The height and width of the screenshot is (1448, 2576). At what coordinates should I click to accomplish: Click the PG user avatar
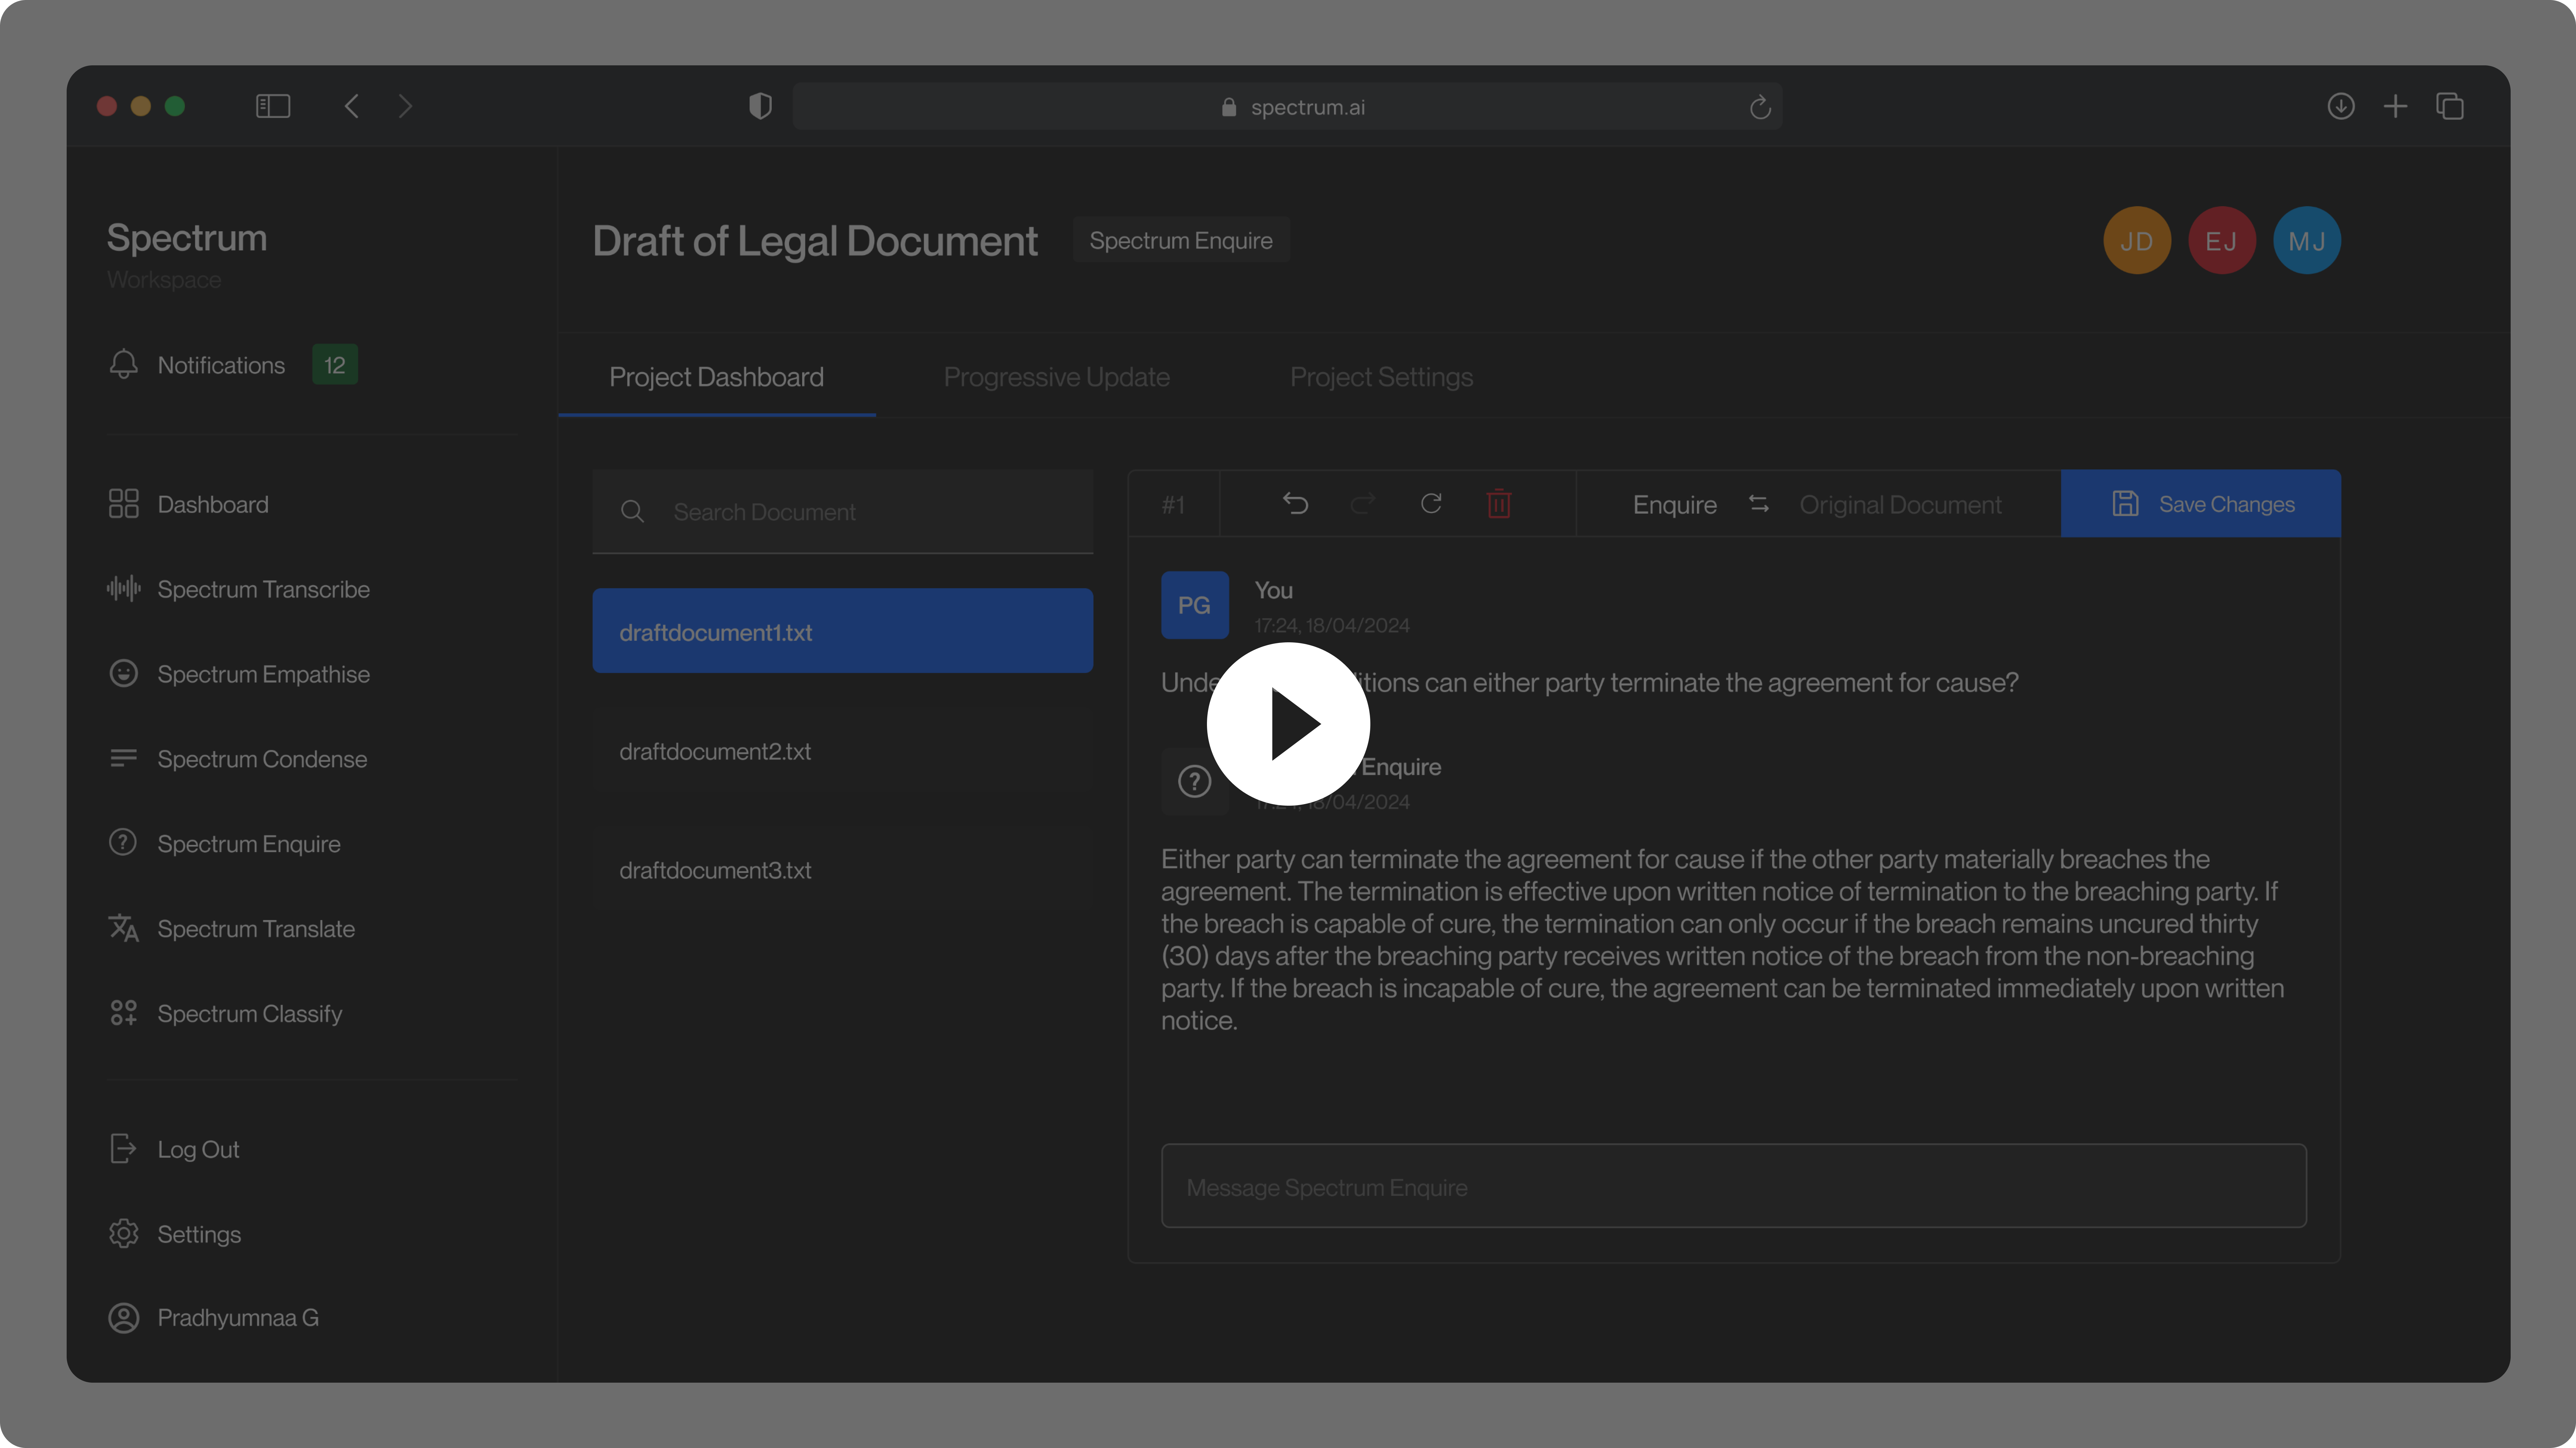coord(1195,605)
